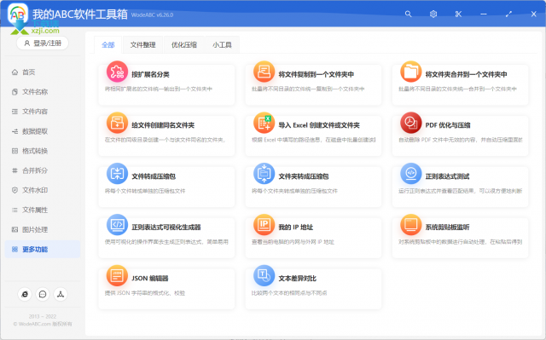Open the JSON 编辑器 icon

pyautogui.click(x=117, y=276)
